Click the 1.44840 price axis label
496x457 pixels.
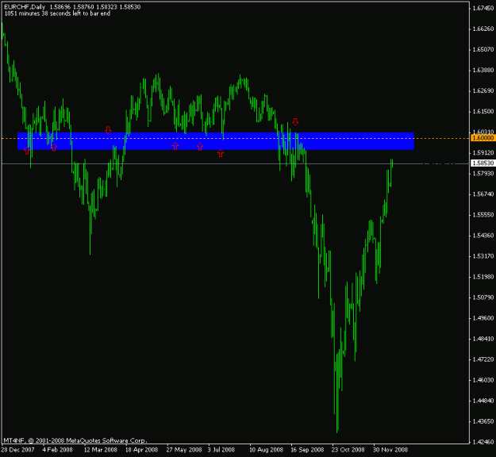[483, 401]
